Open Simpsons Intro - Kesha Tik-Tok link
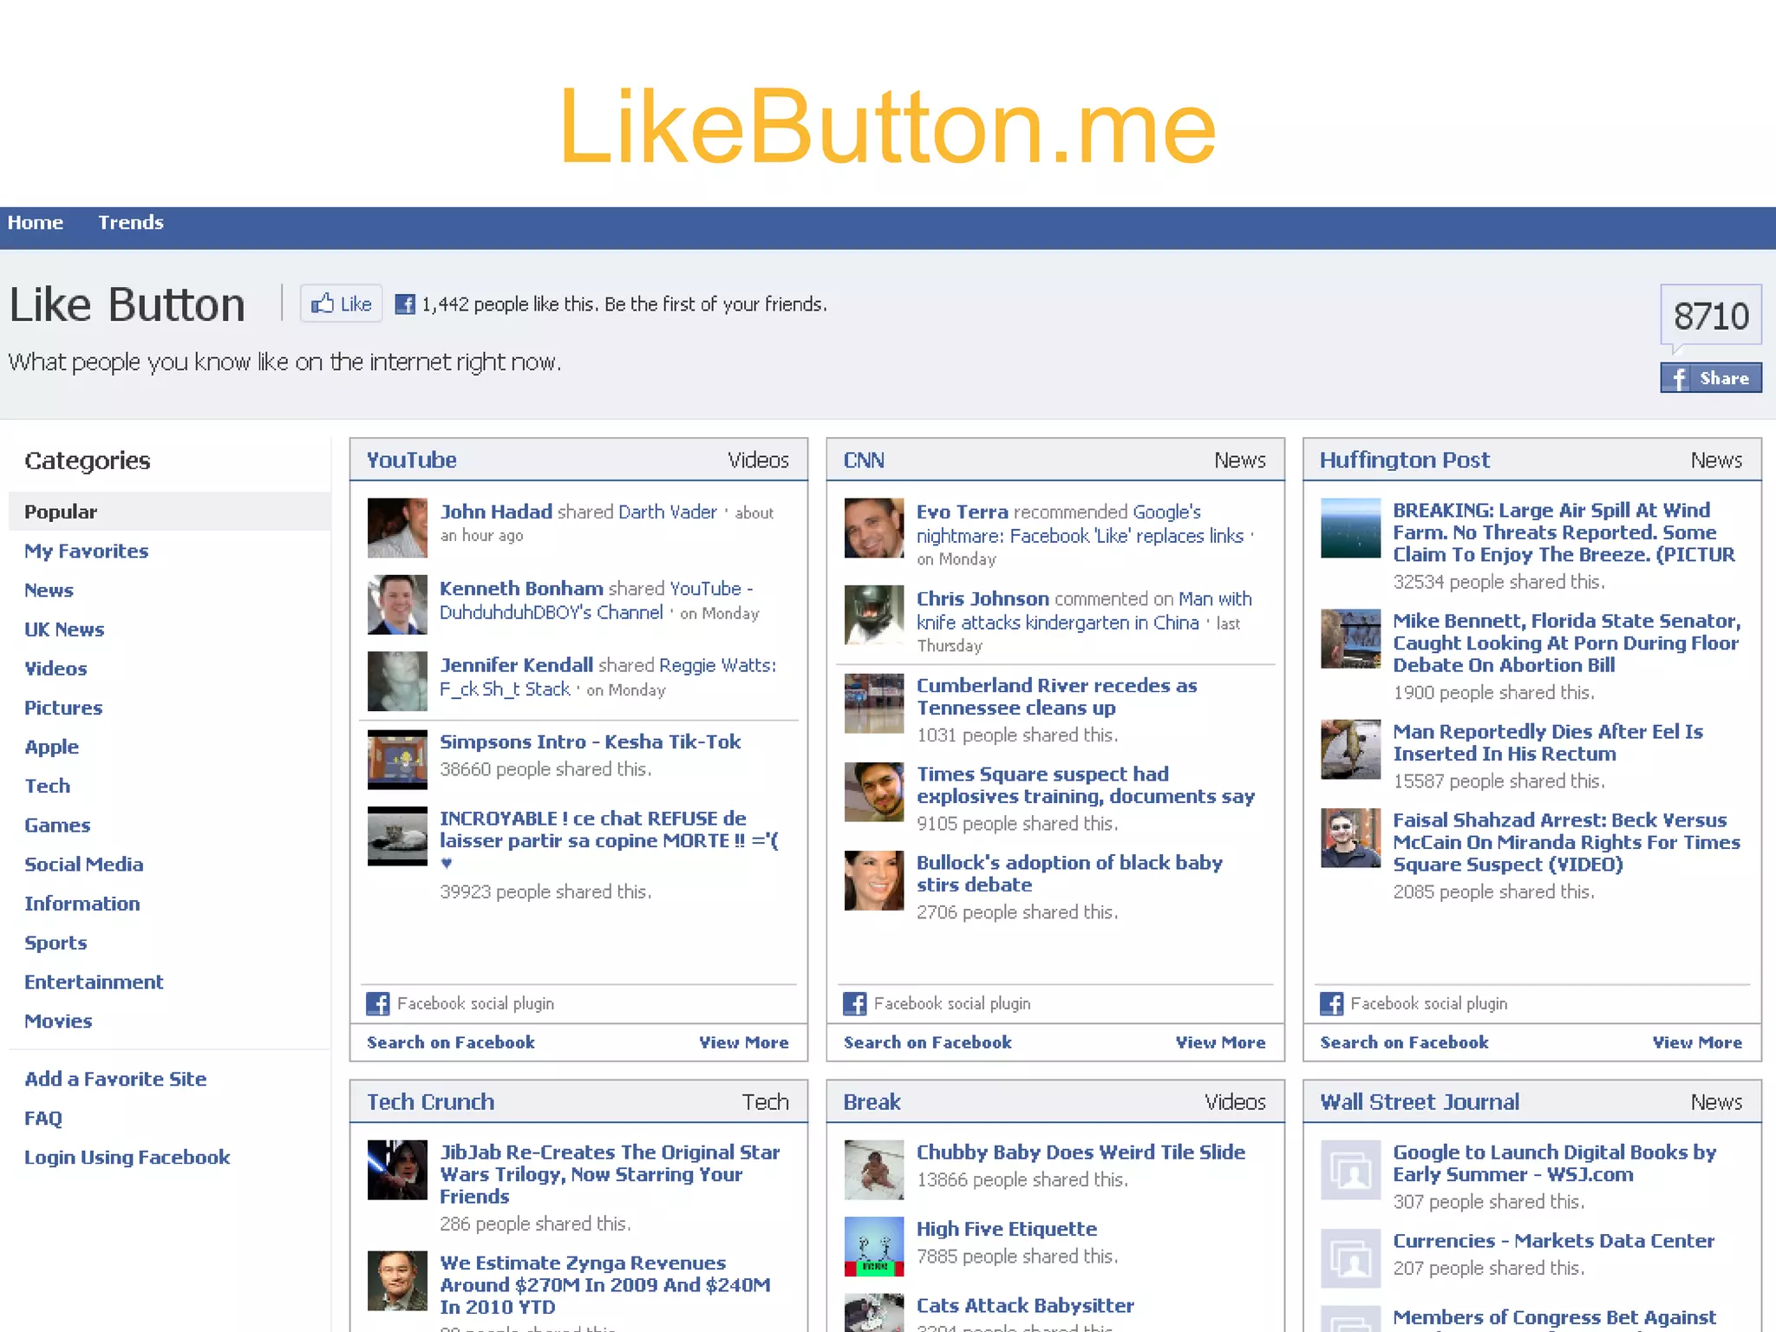Viewport: 1776px width, 1332px height. [590, 742]
